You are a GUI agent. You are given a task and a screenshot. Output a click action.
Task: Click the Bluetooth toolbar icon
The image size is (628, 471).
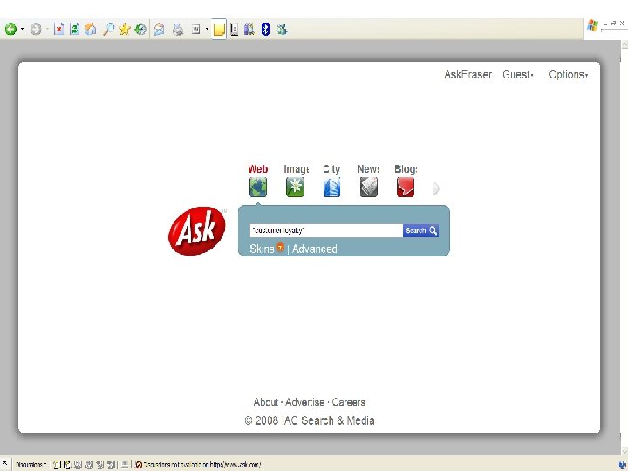265,29
